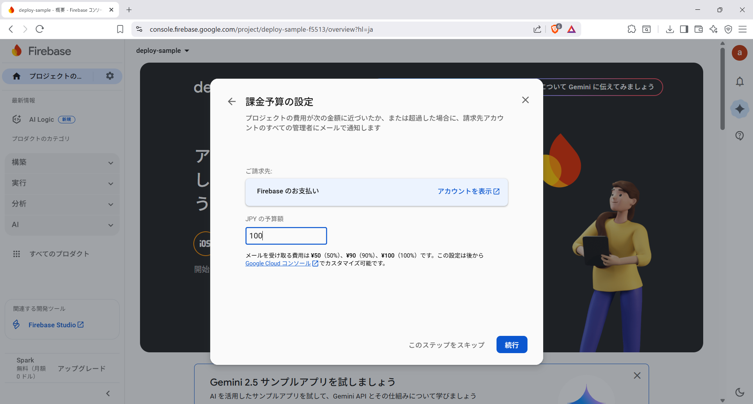Open Gemini sparkle assistant button
Viewport: 753px width, 404px height.
(740, 109)
